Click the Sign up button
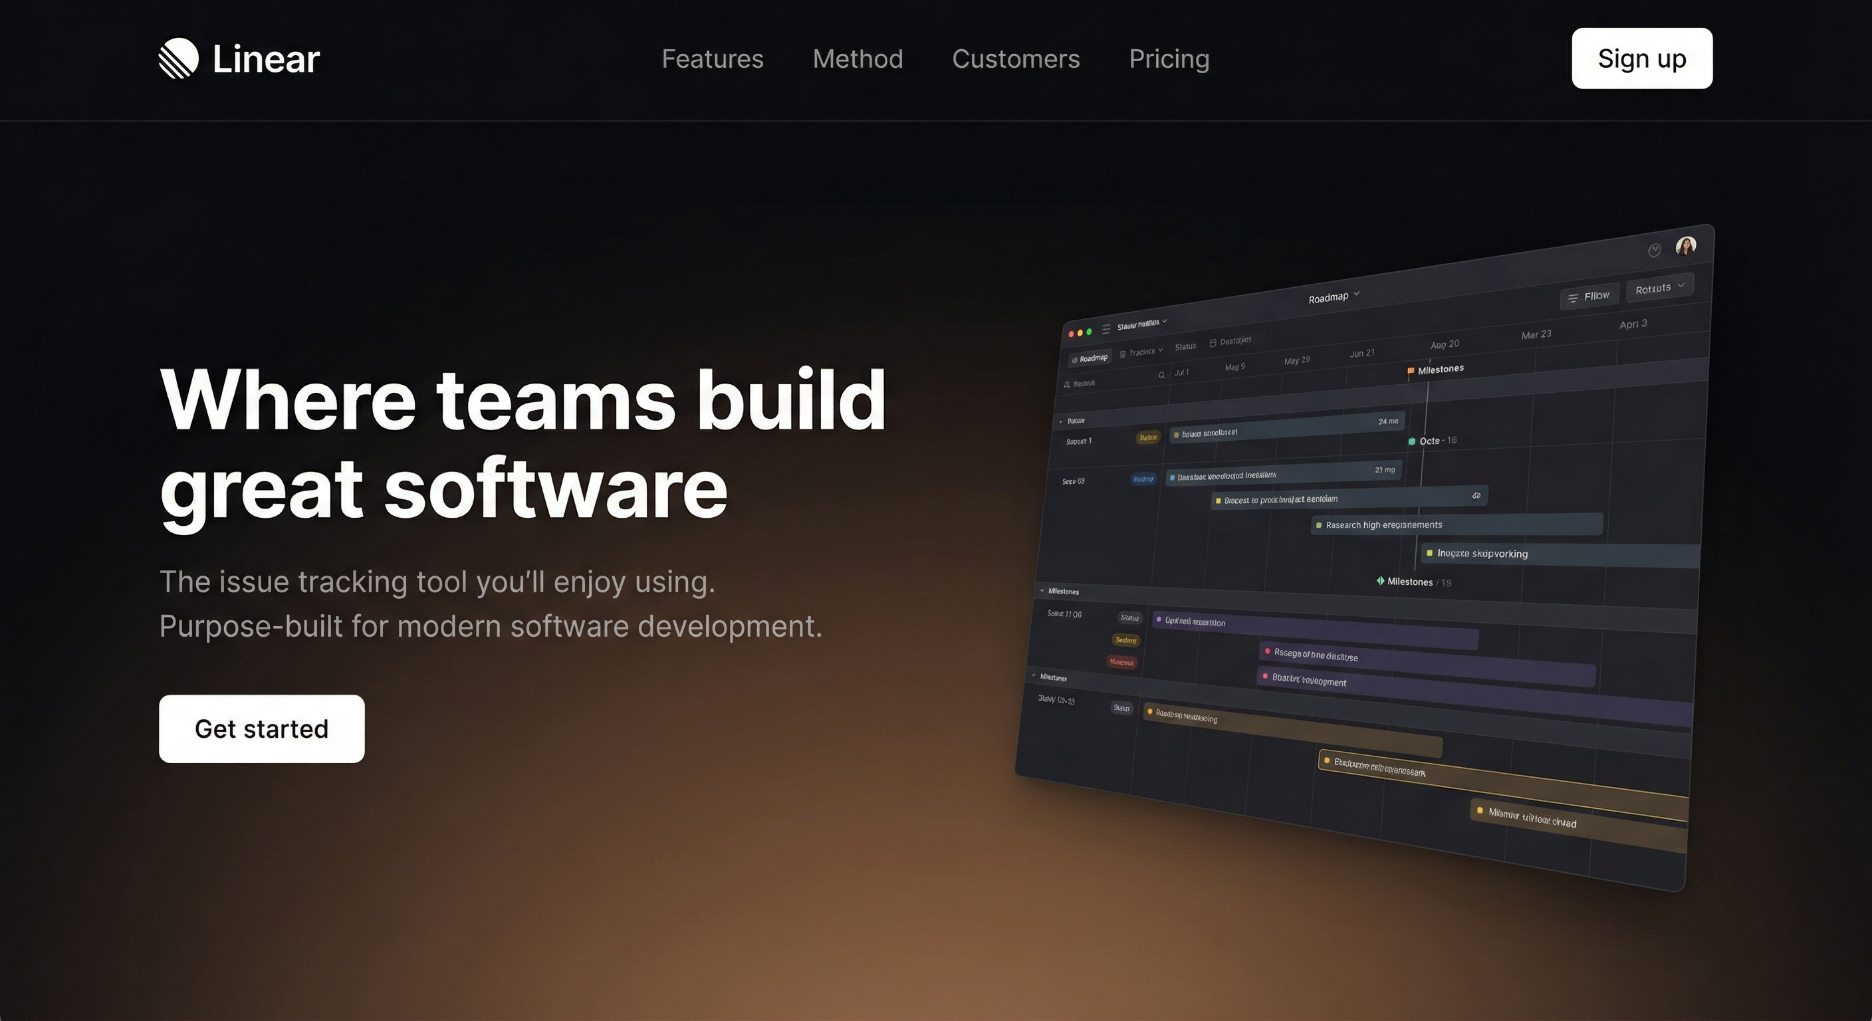This screenshot has width=1872, height=1021. pyautogui.click(x=1641, y=58)
